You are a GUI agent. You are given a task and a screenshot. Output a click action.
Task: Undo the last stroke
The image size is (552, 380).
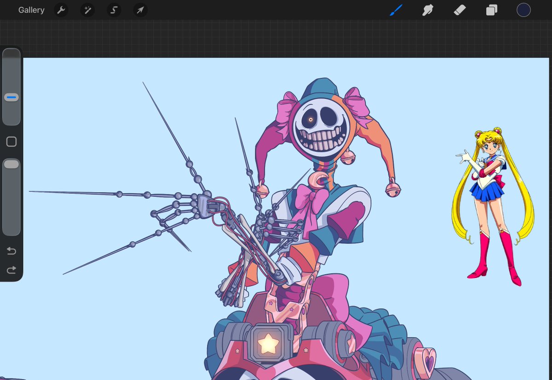pos(11,250)
